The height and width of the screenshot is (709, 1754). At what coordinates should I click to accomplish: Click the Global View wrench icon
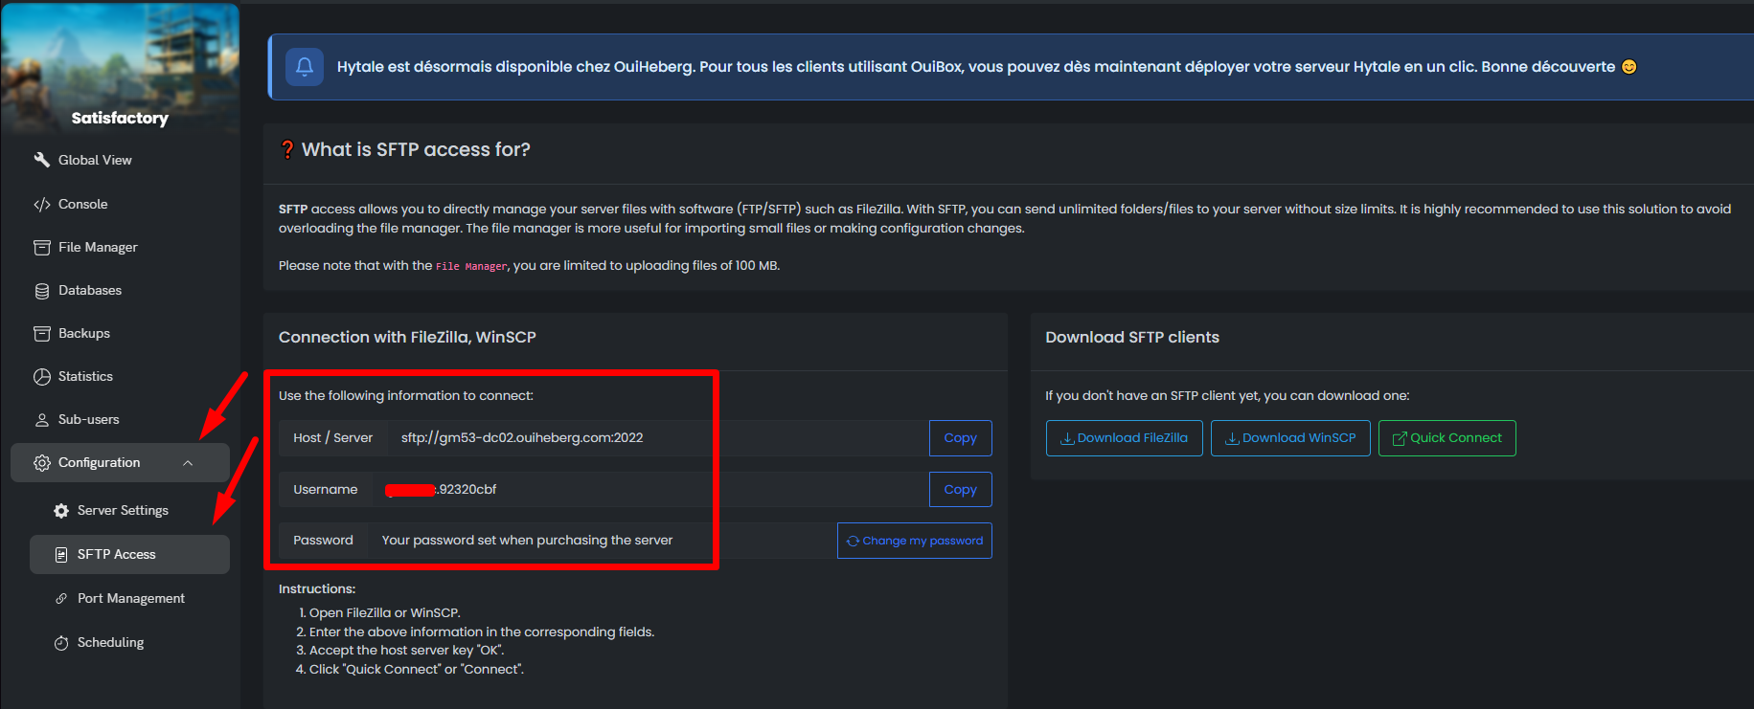(42, 160)
